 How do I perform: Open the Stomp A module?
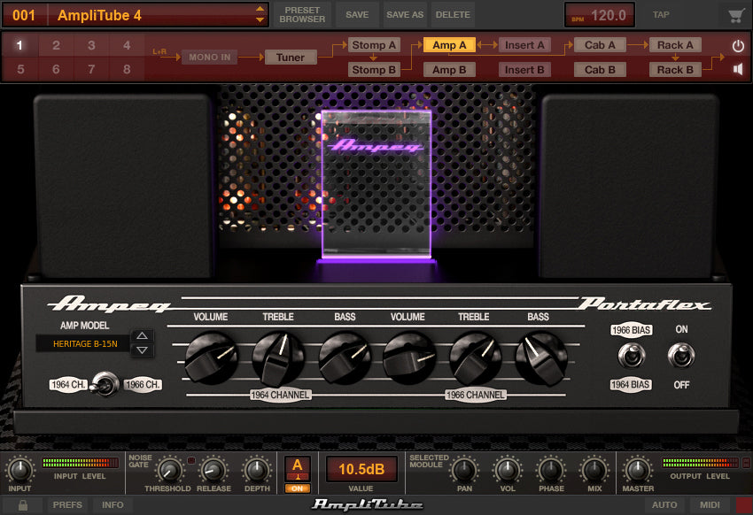375,44
